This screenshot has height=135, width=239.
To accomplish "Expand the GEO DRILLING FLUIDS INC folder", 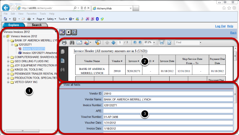I will pos(8,61).
